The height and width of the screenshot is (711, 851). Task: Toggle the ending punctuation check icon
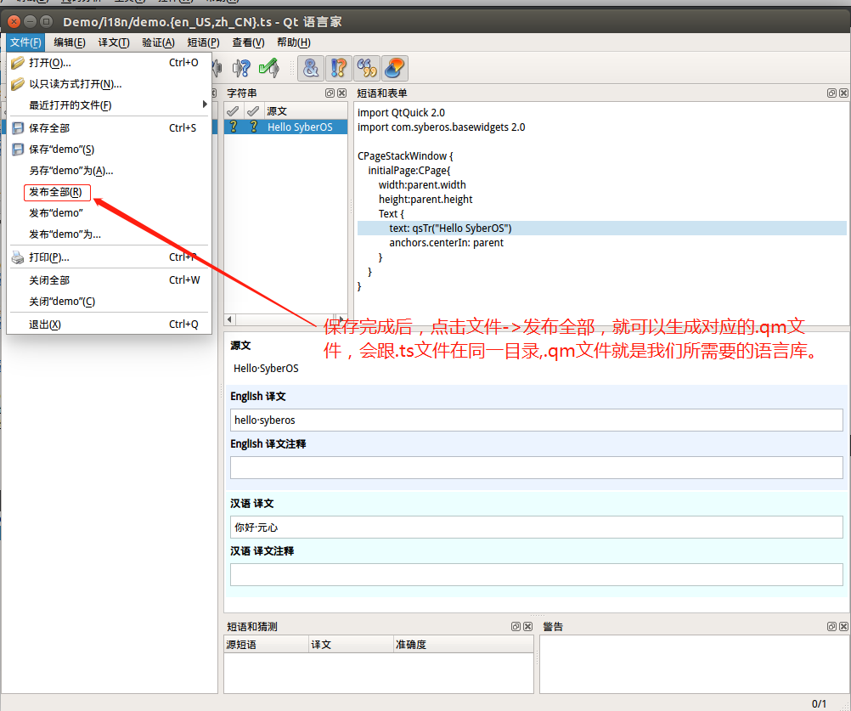[x=339, y=68]
